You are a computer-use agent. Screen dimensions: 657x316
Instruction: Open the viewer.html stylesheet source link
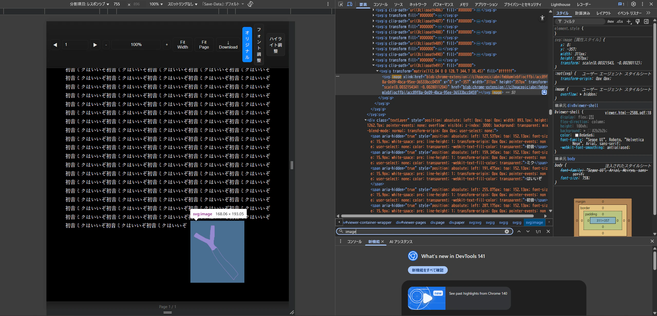pos(628,113)
